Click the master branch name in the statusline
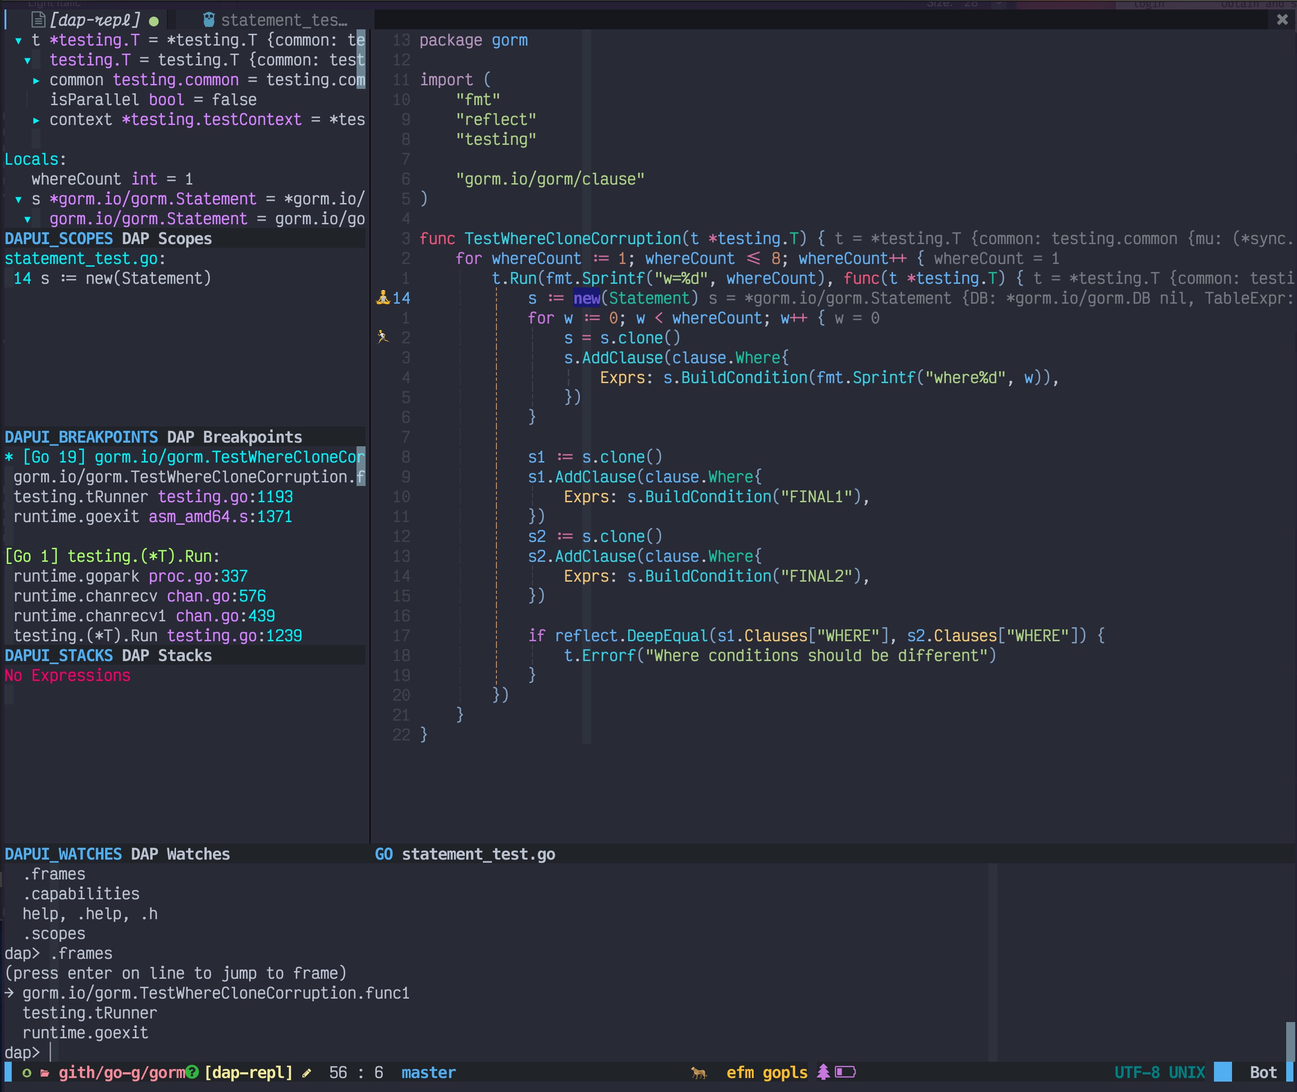Viewport: 1297px width, 1092px height. point(428,1073)
